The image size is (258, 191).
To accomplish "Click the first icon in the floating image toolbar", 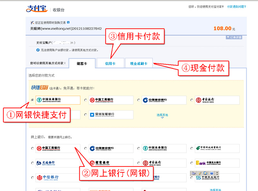I will (194, 173).
